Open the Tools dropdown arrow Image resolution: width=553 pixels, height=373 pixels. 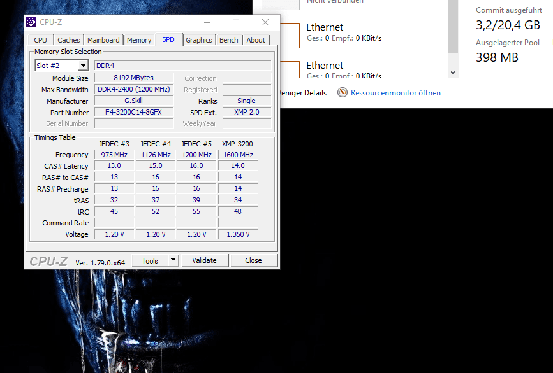173,260
